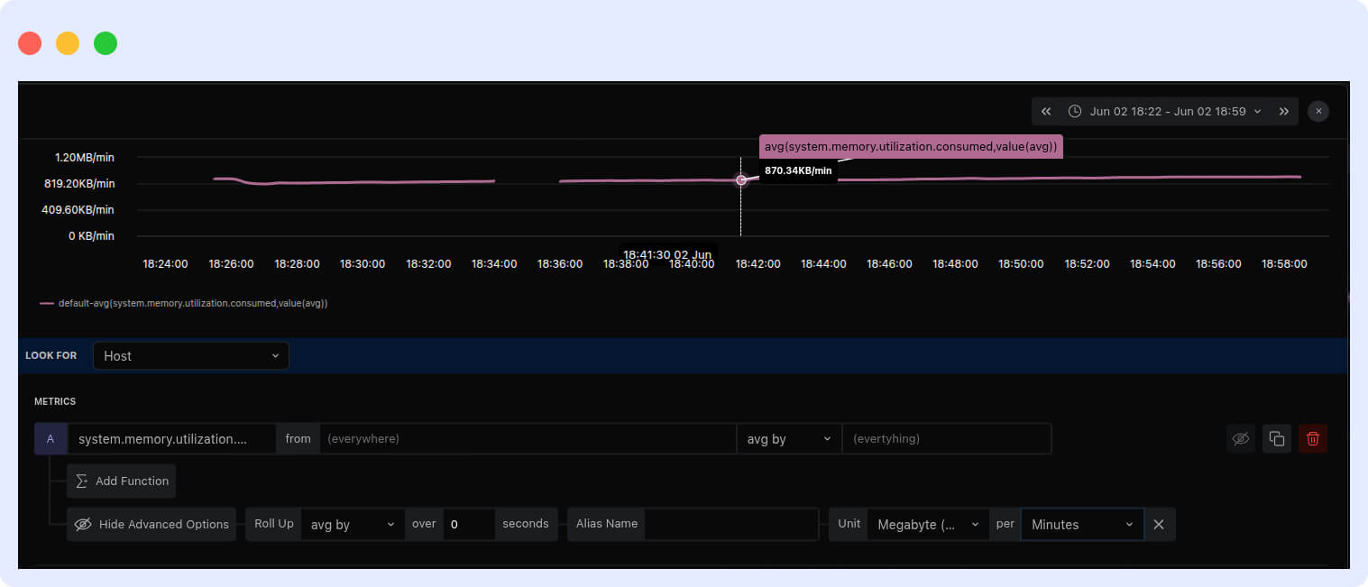Remove the unit setting with the X icon
The image size is (1368, 587).
(1159, 524)
